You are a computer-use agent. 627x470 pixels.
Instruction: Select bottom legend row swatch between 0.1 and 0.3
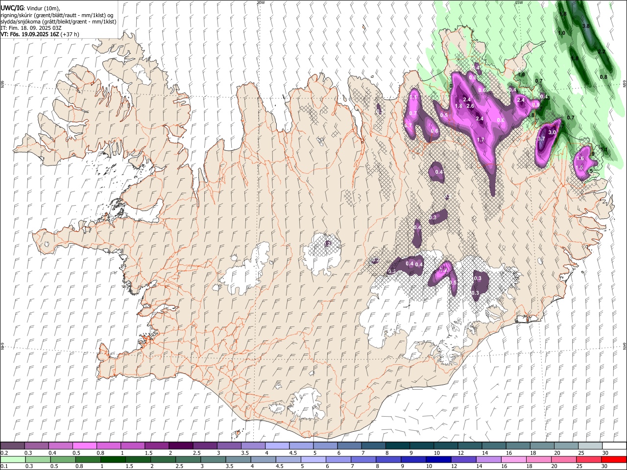click(12, 459)
